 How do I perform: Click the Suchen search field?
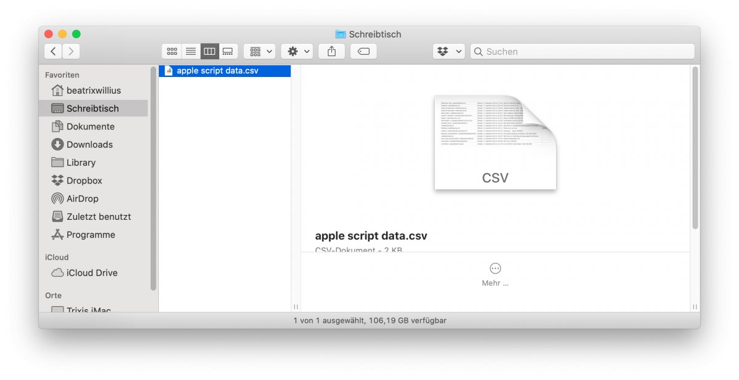[x=585, y=52]
